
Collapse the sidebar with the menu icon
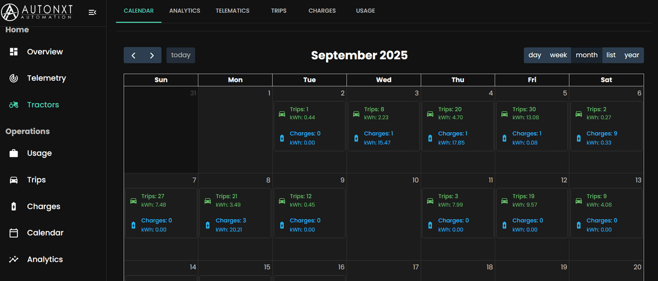coord(92,13)
